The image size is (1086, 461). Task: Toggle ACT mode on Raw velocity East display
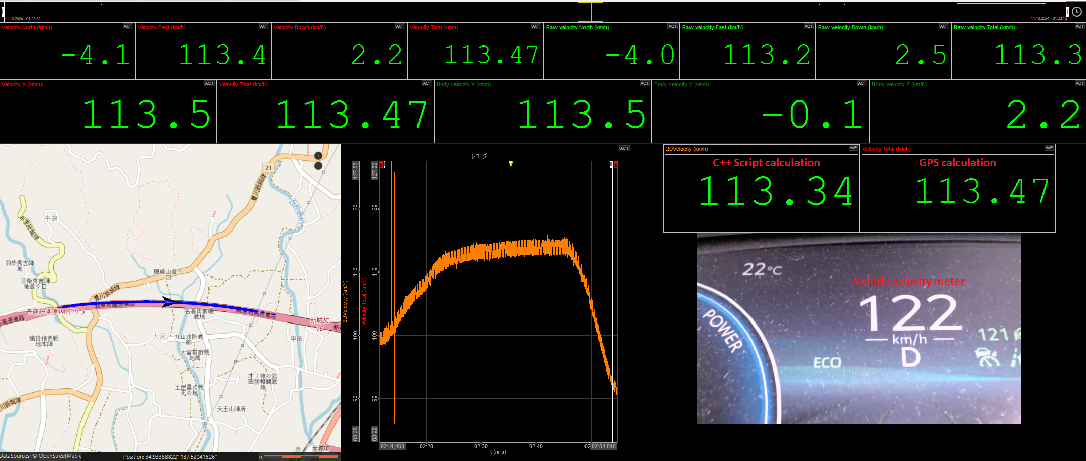click(x=809, y=27)
